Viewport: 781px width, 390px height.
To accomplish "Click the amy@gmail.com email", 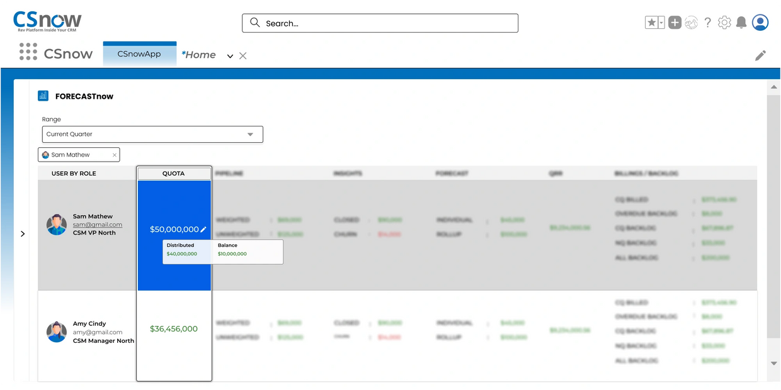I will click(98, 332).
